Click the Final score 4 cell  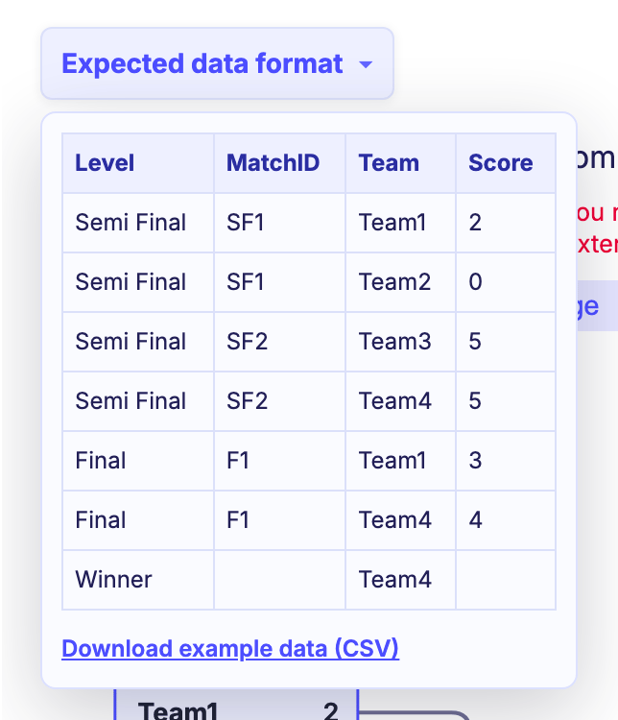point(506,520)
